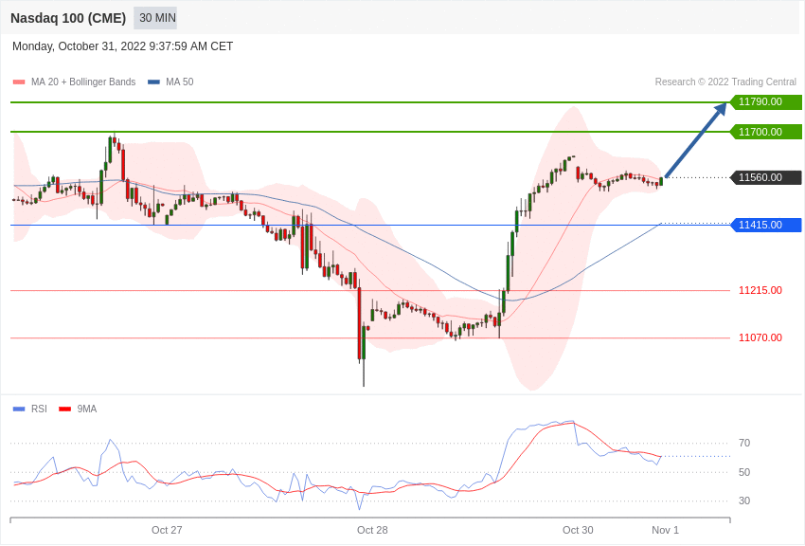The height and width of the screenshot is (546, 805).
Task: Click the 11070.00 support price value
Action: [760, 338]
